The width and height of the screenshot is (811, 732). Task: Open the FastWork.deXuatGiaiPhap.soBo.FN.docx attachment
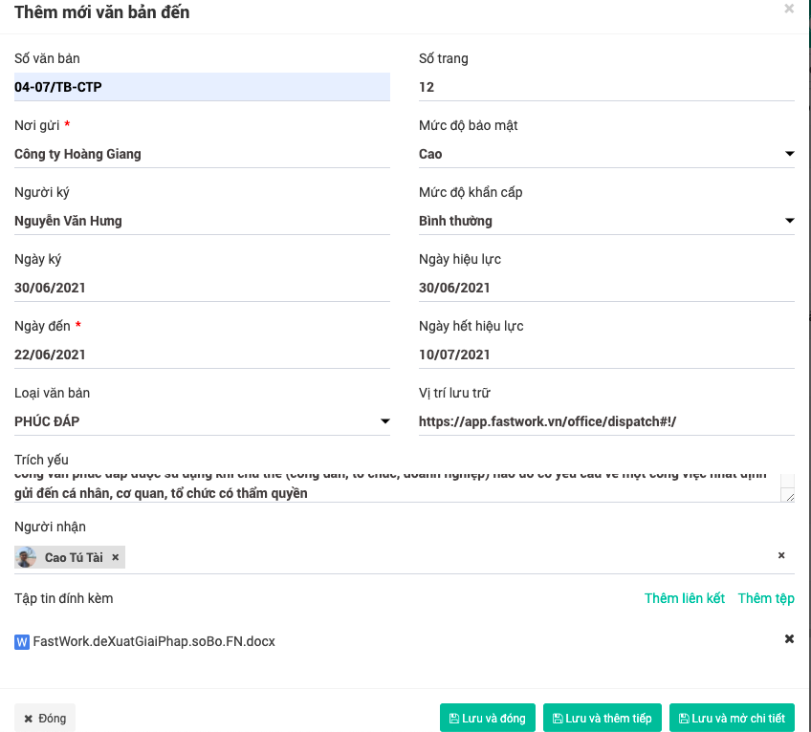[154, 641]
